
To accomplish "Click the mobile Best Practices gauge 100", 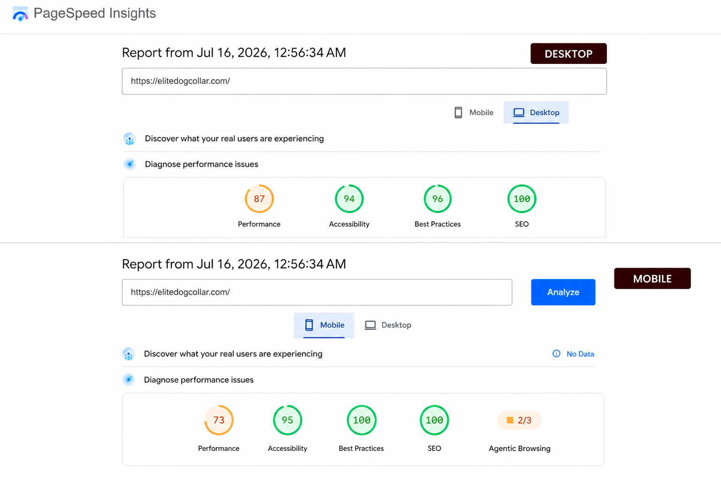I will (361, 420).
